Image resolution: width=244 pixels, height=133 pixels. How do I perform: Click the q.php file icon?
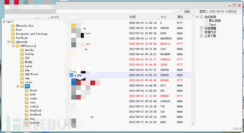point(71,75)
